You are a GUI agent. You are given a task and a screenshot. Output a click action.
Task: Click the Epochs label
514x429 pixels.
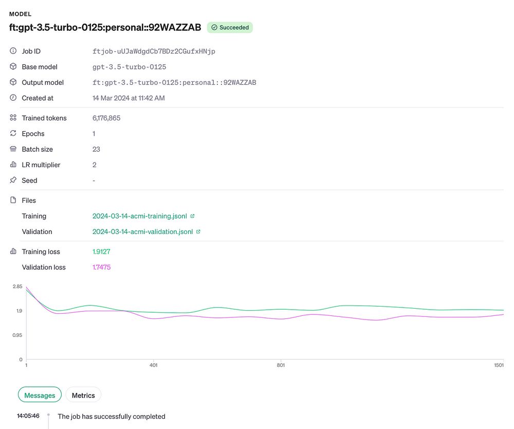pos(33,134)
